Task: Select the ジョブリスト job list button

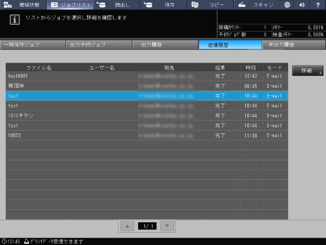Action: [70, 4]
